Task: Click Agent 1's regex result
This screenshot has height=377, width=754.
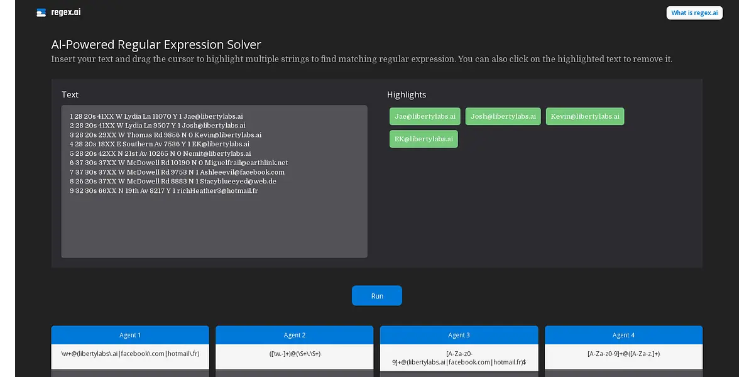Action: click(130, 354)
